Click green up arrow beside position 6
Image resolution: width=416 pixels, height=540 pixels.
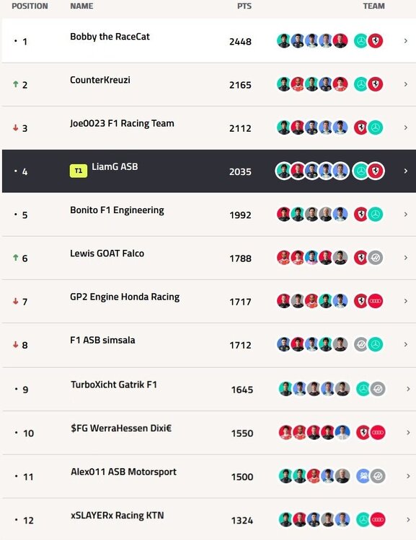pos(16,257)
